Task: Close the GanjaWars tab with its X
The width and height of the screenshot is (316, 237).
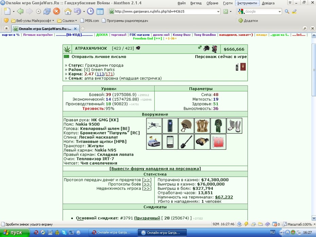Action: [x=75, y=29]
